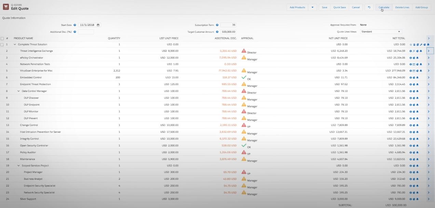Click Manager approval warning icon for Business Analyst
Image resolution: width=435 pixels, height=208 pixels.
pyautogui.click(x=244, y=179)
